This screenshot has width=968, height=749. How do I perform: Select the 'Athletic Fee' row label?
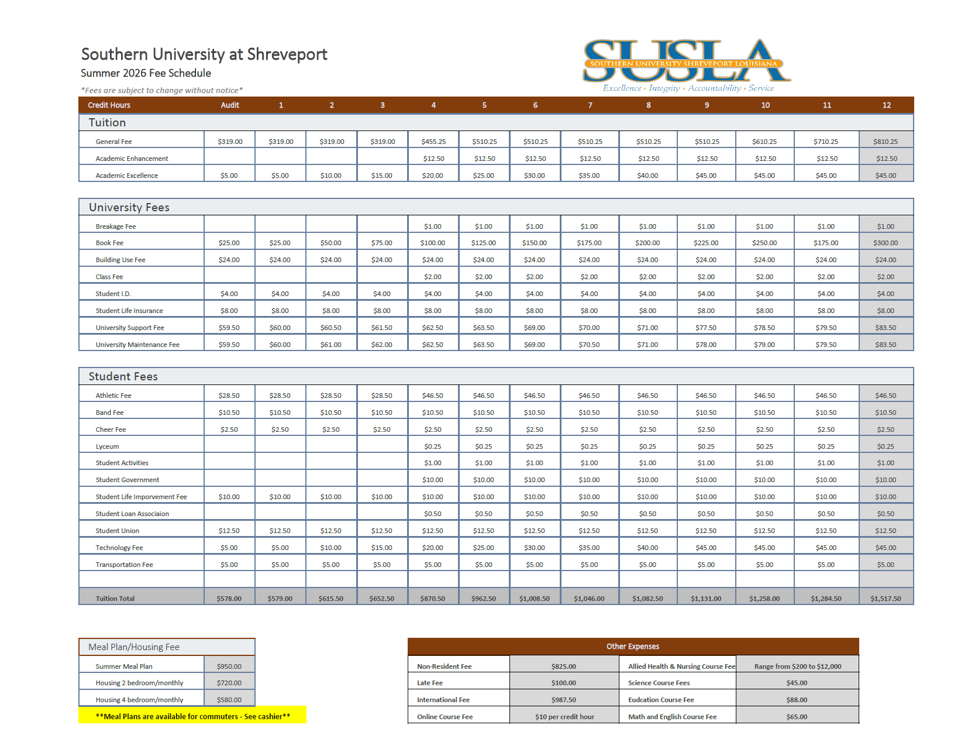(113, 396)
